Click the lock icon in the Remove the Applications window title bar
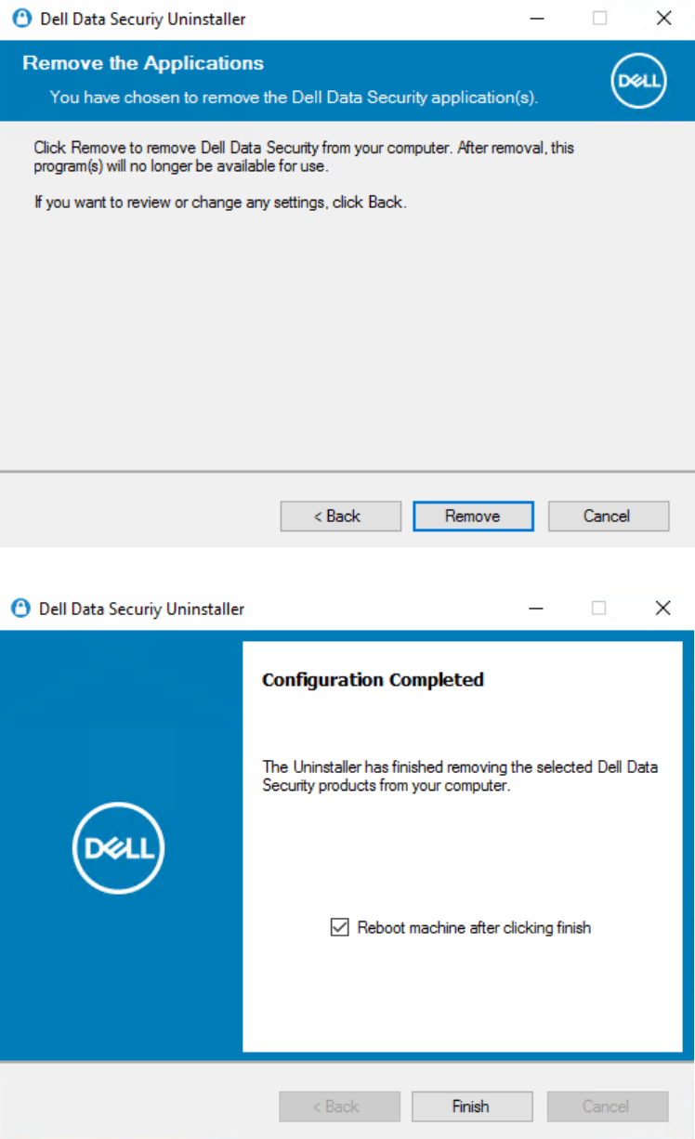This screenshot has height=1139, width=695. tap(21, 19)
